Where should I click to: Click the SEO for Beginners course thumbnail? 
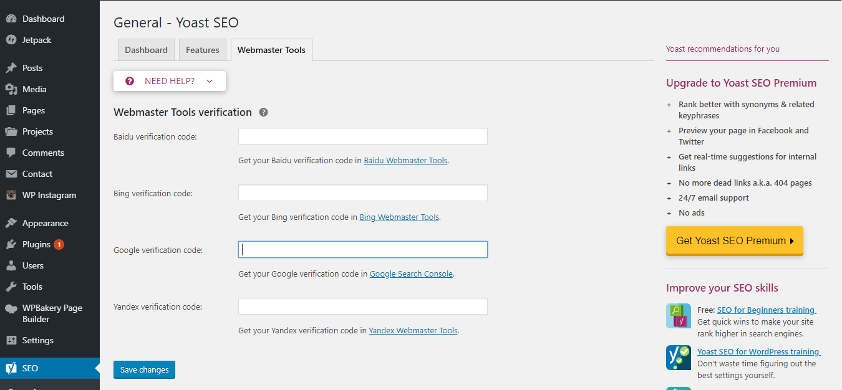click(x=679, y=316)
